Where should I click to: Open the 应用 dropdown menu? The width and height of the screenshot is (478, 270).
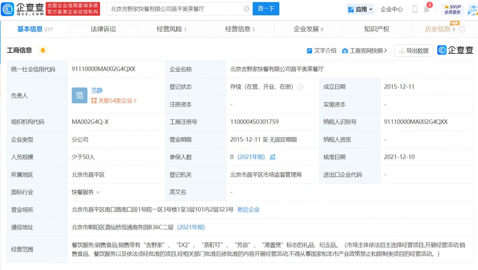click(360, 9)
